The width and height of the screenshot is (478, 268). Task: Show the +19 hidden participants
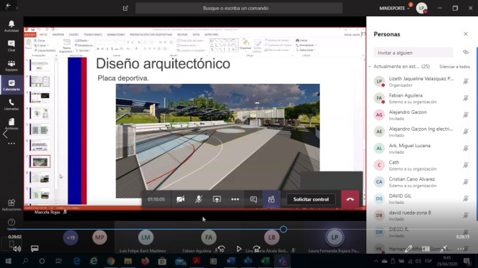(70, 237)
